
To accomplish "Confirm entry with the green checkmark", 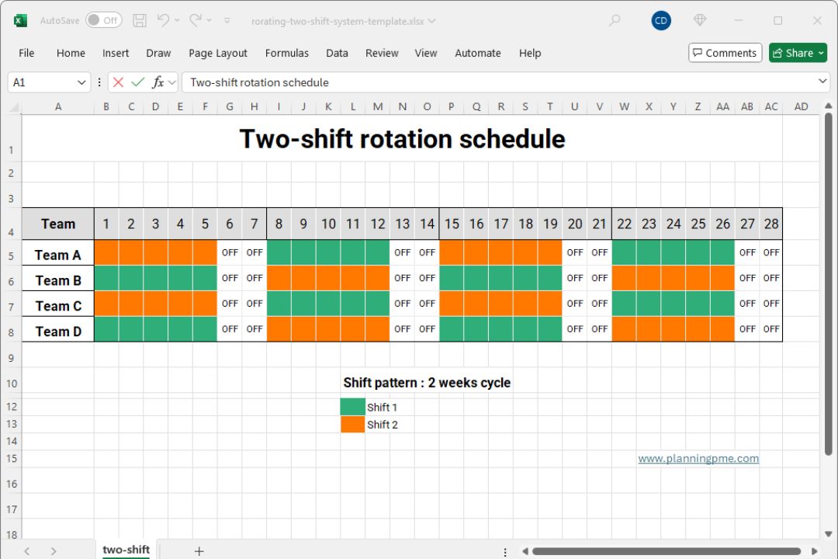I will point(138,82).
